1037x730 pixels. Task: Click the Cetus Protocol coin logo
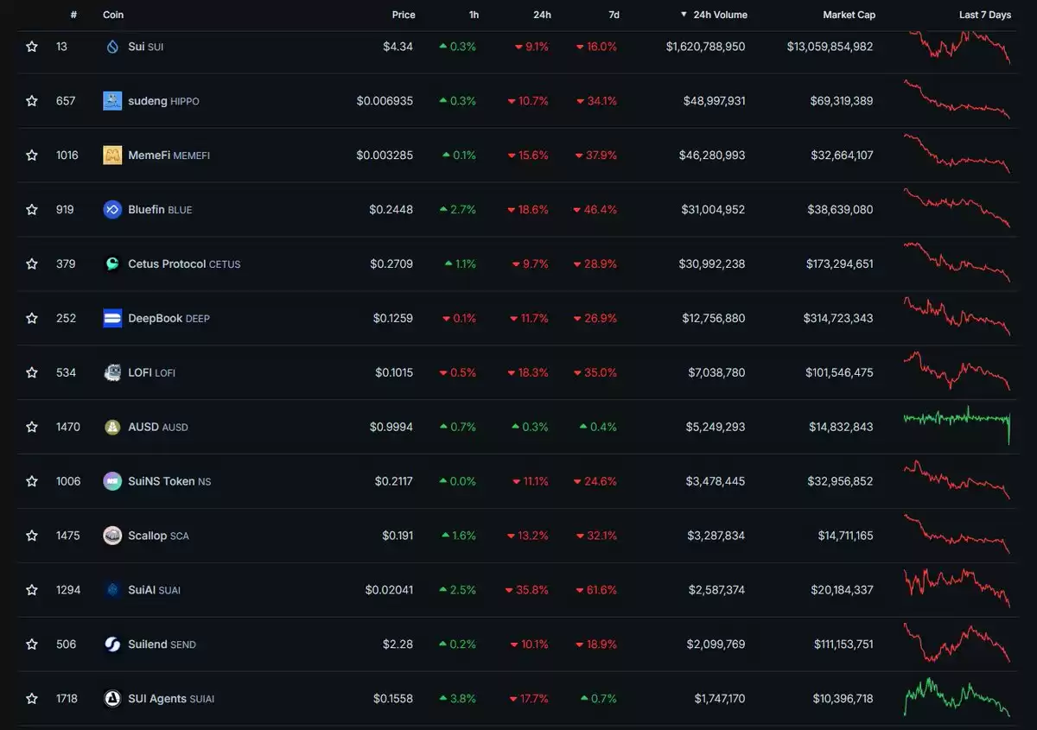tap(112, 264)
